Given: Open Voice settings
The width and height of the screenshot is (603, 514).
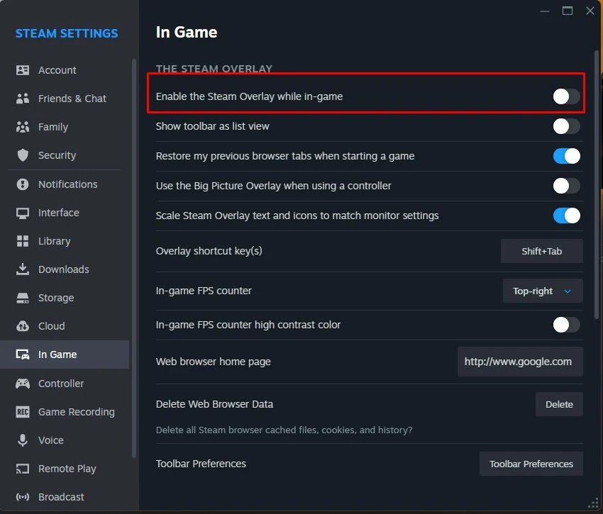Looking at the screenshot, I should coord(65,440).
